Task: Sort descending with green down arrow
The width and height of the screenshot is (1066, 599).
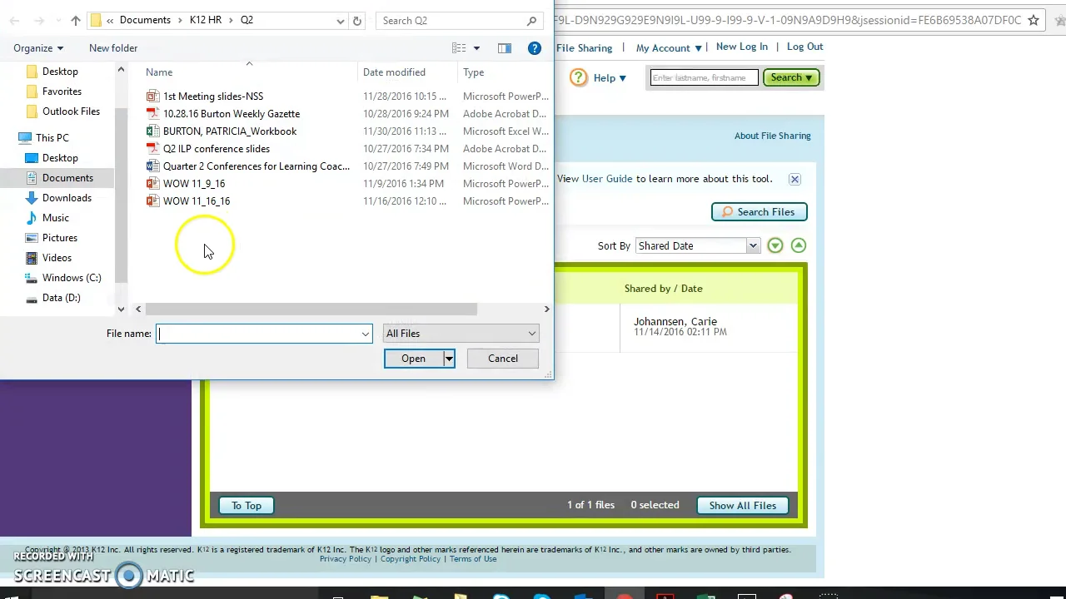Action: (775, 245)
